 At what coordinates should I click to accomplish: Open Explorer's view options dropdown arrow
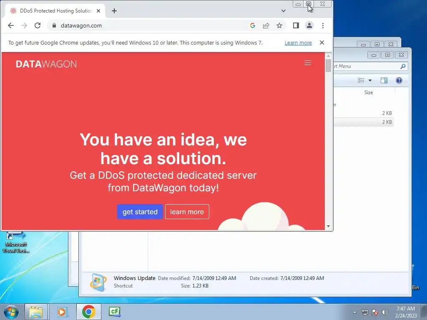(370, 80)
